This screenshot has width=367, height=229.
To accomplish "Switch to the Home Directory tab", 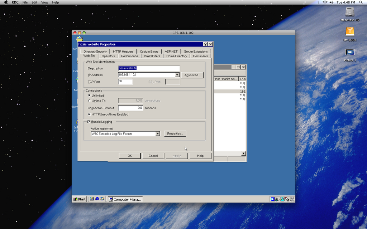I will tap(177, 56).
